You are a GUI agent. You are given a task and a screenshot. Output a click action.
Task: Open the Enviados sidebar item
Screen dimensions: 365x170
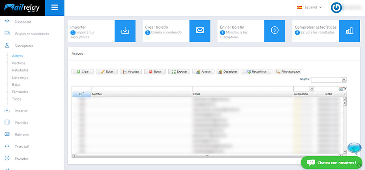[x=21, y=159]
